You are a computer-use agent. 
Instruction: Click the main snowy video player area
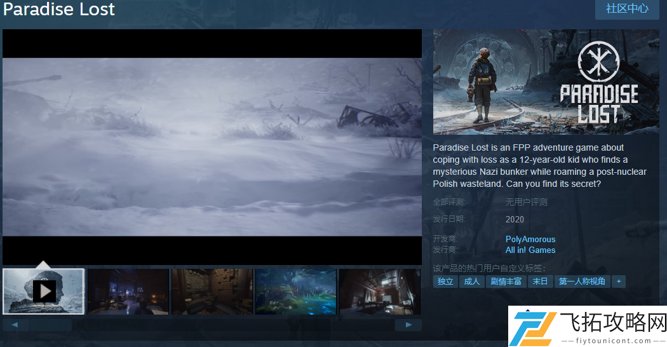(x=212, y=147)
